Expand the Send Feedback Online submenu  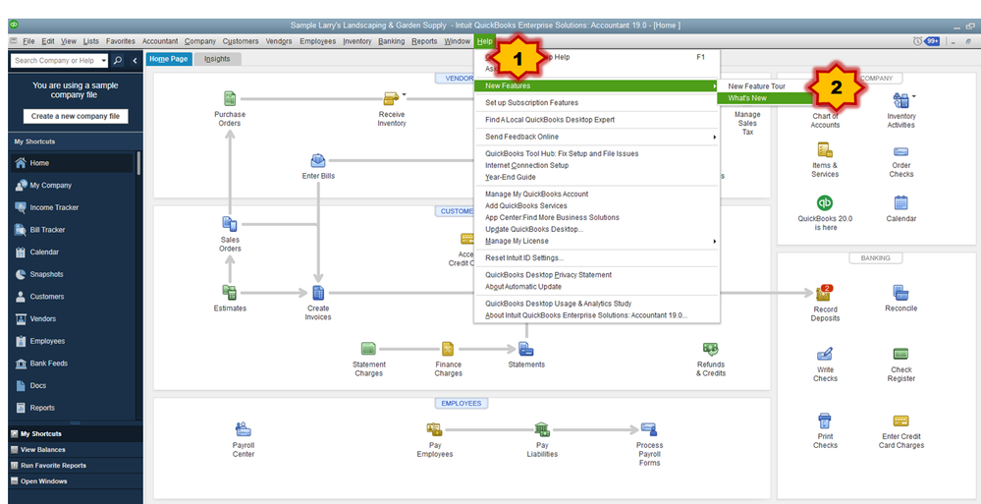point(599,137)
